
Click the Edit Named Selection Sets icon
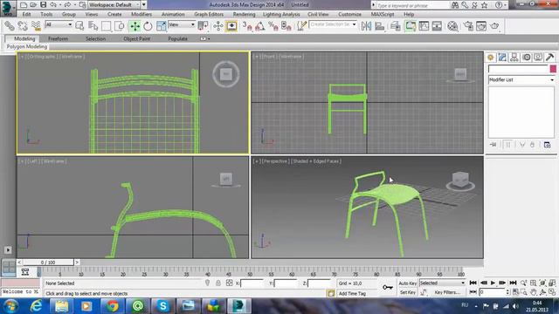302,25
